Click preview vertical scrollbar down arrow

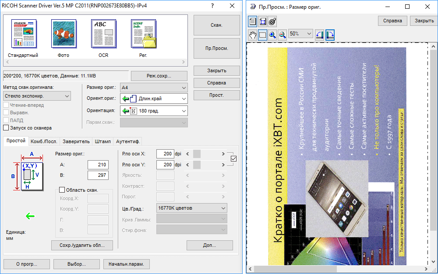click(433, 262)
